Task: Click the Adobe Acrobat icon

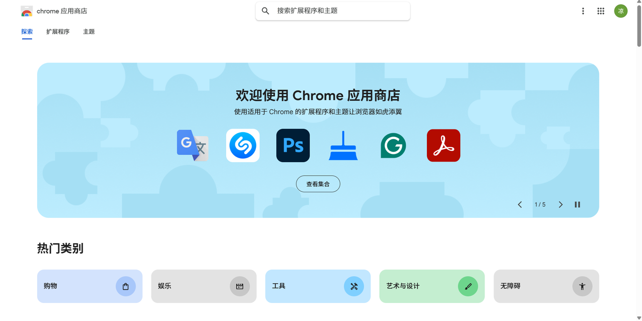Action: click(x=443, y=145)
